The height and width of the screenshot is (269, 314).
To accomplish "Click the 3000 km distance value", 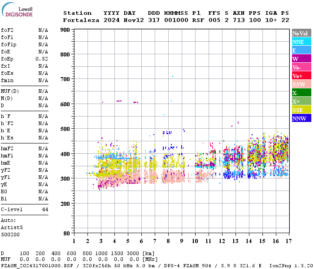I will (133, 253).
